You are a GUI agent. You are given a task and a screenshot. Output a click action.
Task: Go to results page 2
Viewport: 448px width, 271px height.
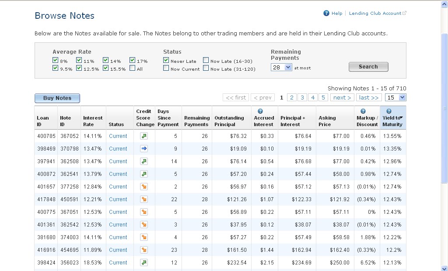tap(292, 97)
